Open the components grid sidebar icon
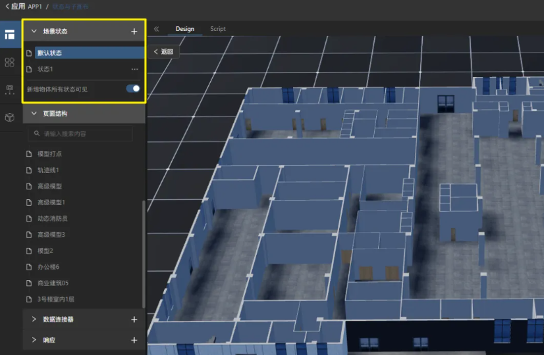 [9, 62]
